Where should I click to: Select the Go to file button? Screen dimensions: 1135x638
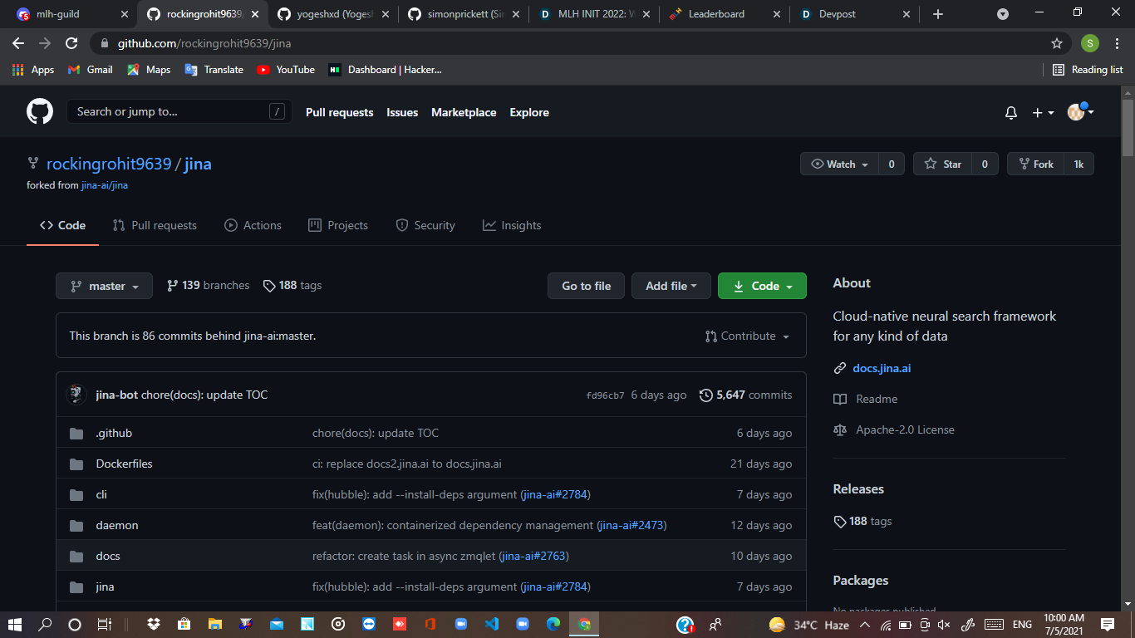coord(587,286)
